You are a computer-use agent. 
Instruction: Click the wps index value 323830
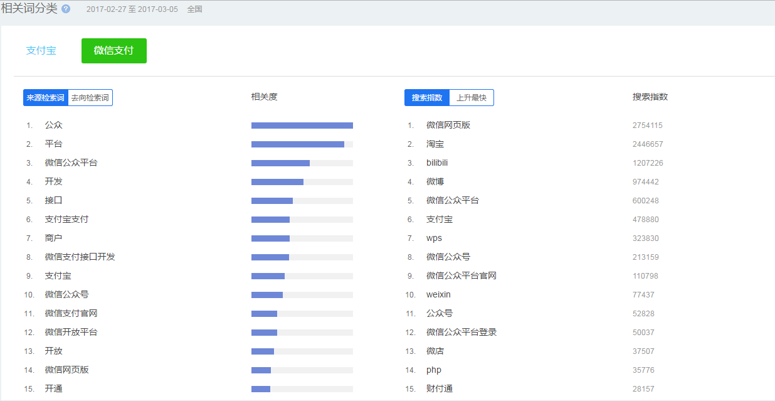[646, 238]
